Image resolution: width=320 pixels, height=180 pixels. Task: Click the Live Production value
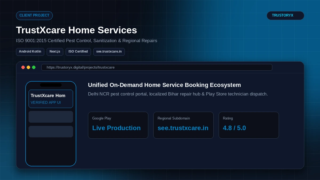pos(116,128)
